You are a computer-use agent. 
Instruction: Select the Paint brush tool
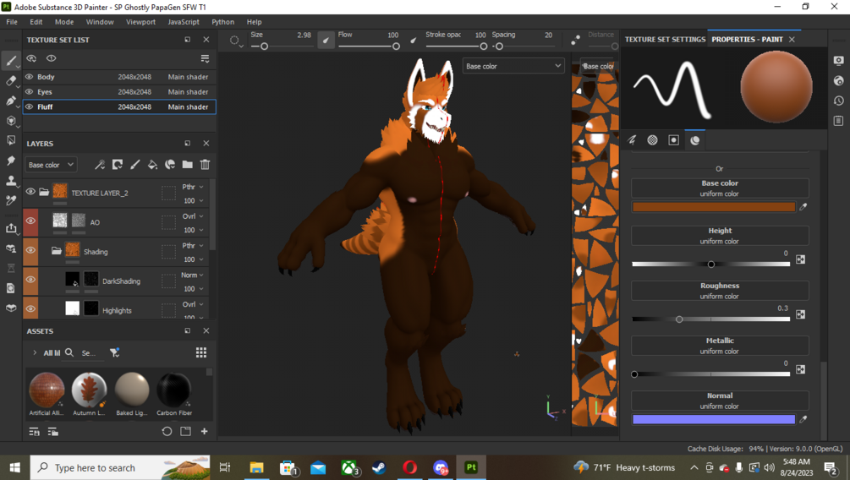tap(11, 61)
